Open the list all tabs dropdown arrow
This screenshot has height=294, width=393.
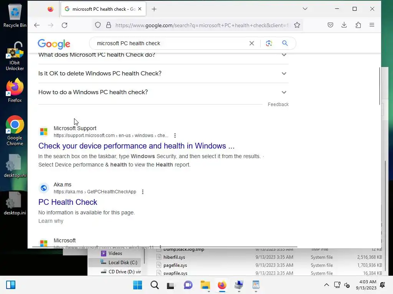point(305,9)
